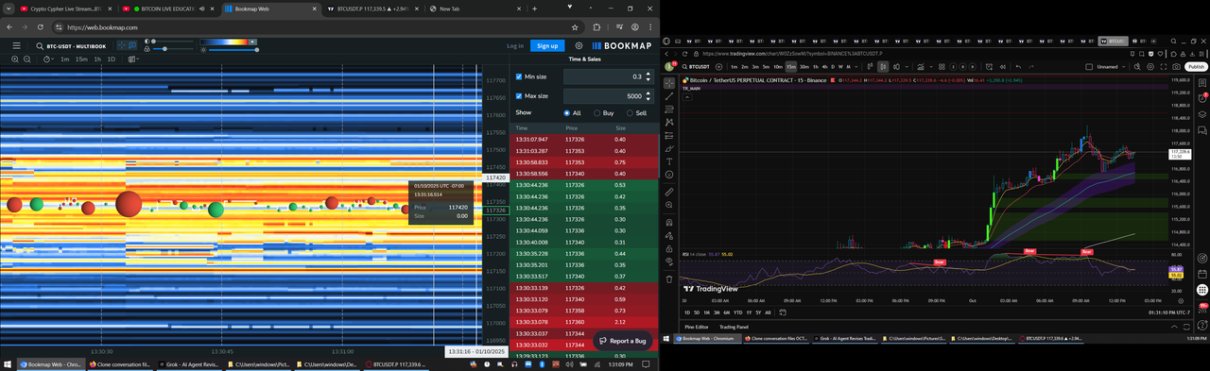Zoom out on the Bookmap heatmap

click(26, 59)
